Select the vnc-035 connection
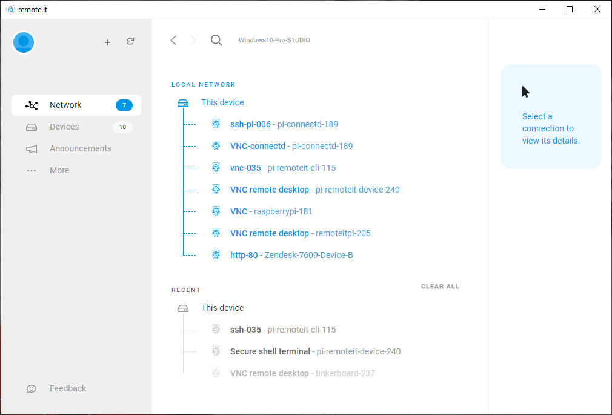This screenshot has height=415, width=612. 283,168
